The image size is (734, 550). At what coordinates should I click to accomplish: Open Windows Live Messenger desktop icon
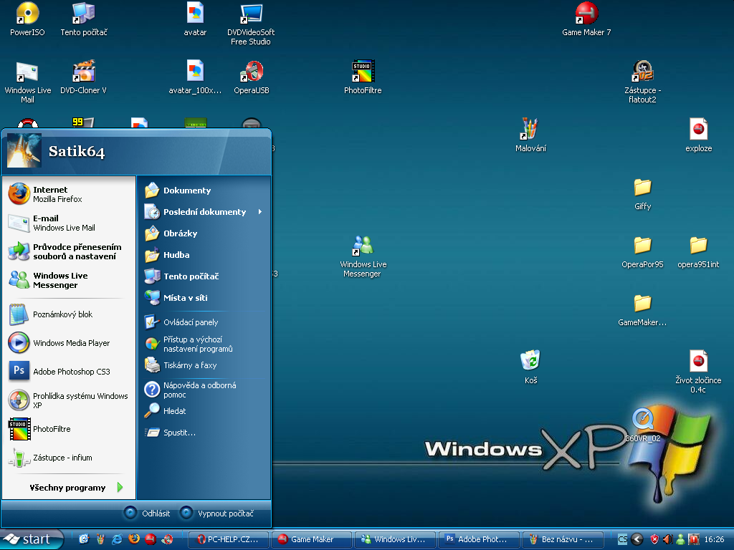click(363, 247)
